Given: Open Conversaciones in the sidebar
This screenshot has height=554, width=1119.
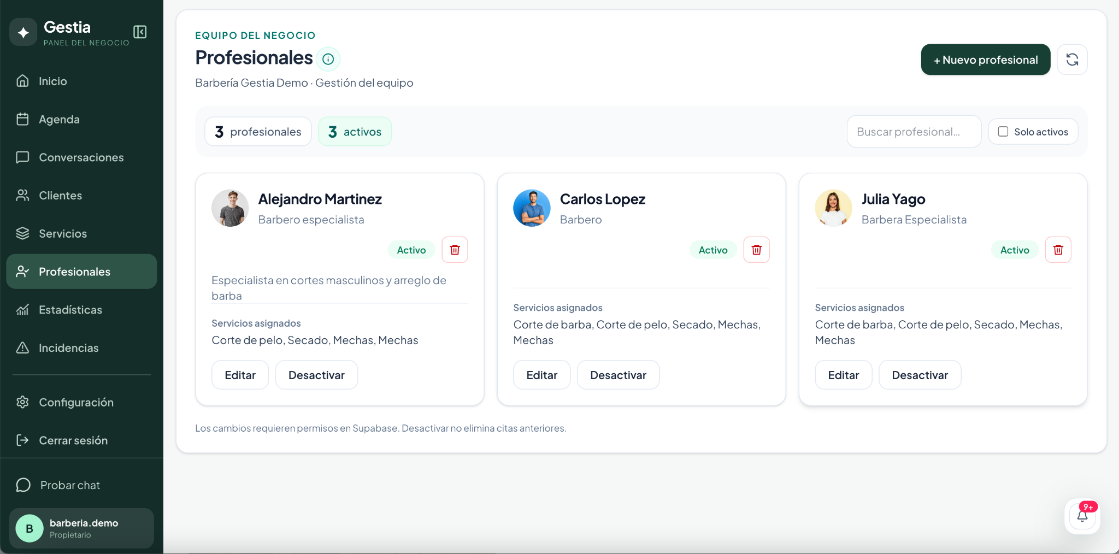Looking at the screenshot, I should [81, 157].
